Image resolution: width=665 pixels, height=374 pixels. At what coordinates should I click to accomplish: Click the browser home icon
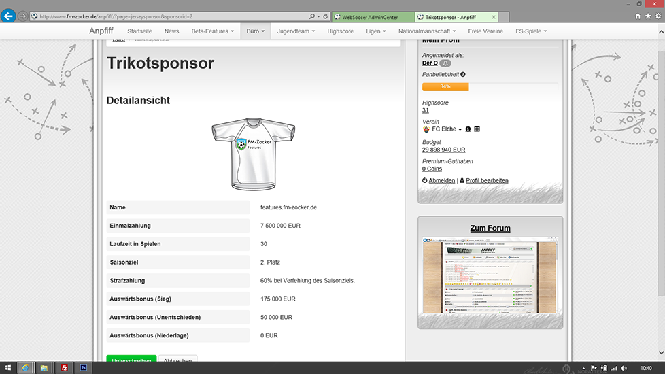(638, 16)
